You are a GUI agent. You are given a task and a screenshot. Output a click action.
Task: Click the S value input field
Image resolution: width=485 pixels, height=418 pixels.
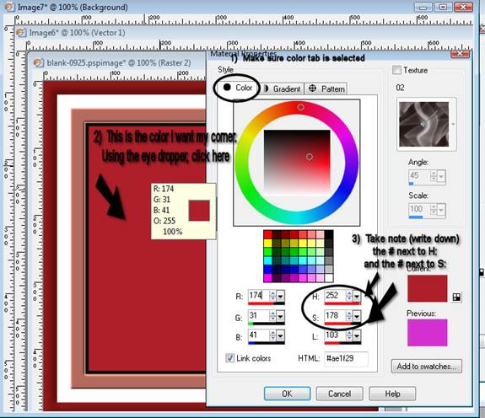click(335, 316)
